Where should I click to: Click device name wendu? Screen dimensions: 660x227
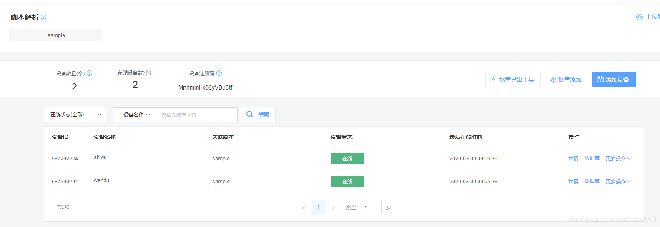[101, 180]
